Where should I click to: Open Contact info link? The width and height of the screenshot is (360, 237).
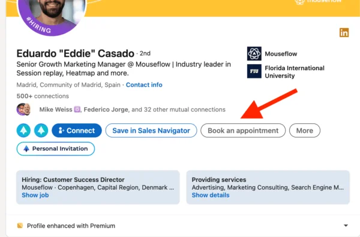point(144,85)
